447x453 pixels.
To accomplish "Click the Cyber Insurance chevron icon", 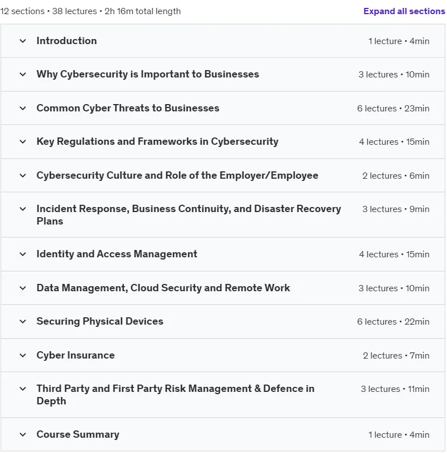I will click(x=23, y=355).
